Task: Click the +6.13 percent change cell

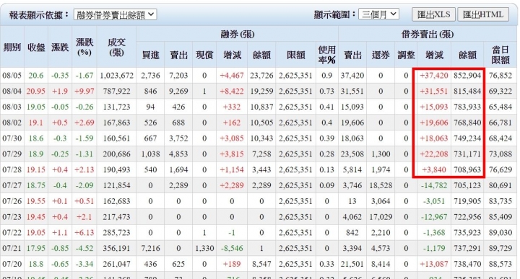Action: click(84, 233)
